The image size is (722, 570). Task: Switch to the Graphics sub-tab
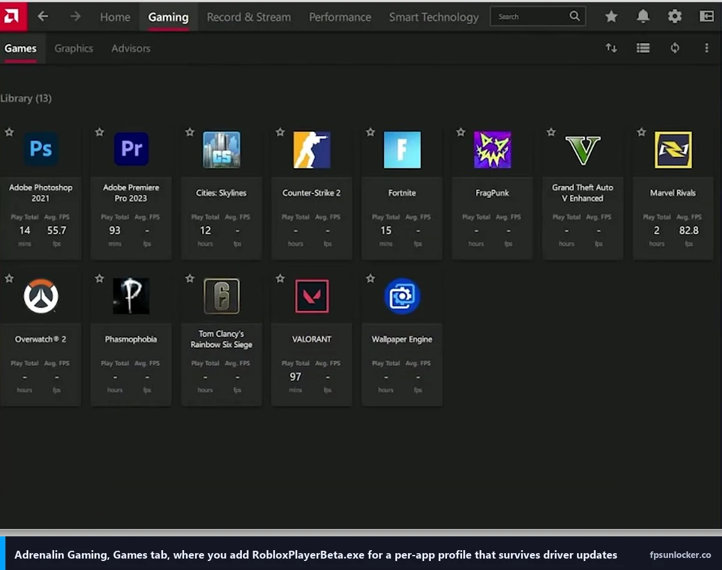coord(73,48)
